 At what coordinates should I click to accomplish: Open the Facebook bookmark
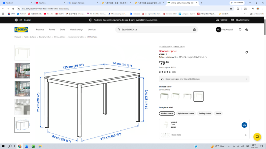point(135,14)
